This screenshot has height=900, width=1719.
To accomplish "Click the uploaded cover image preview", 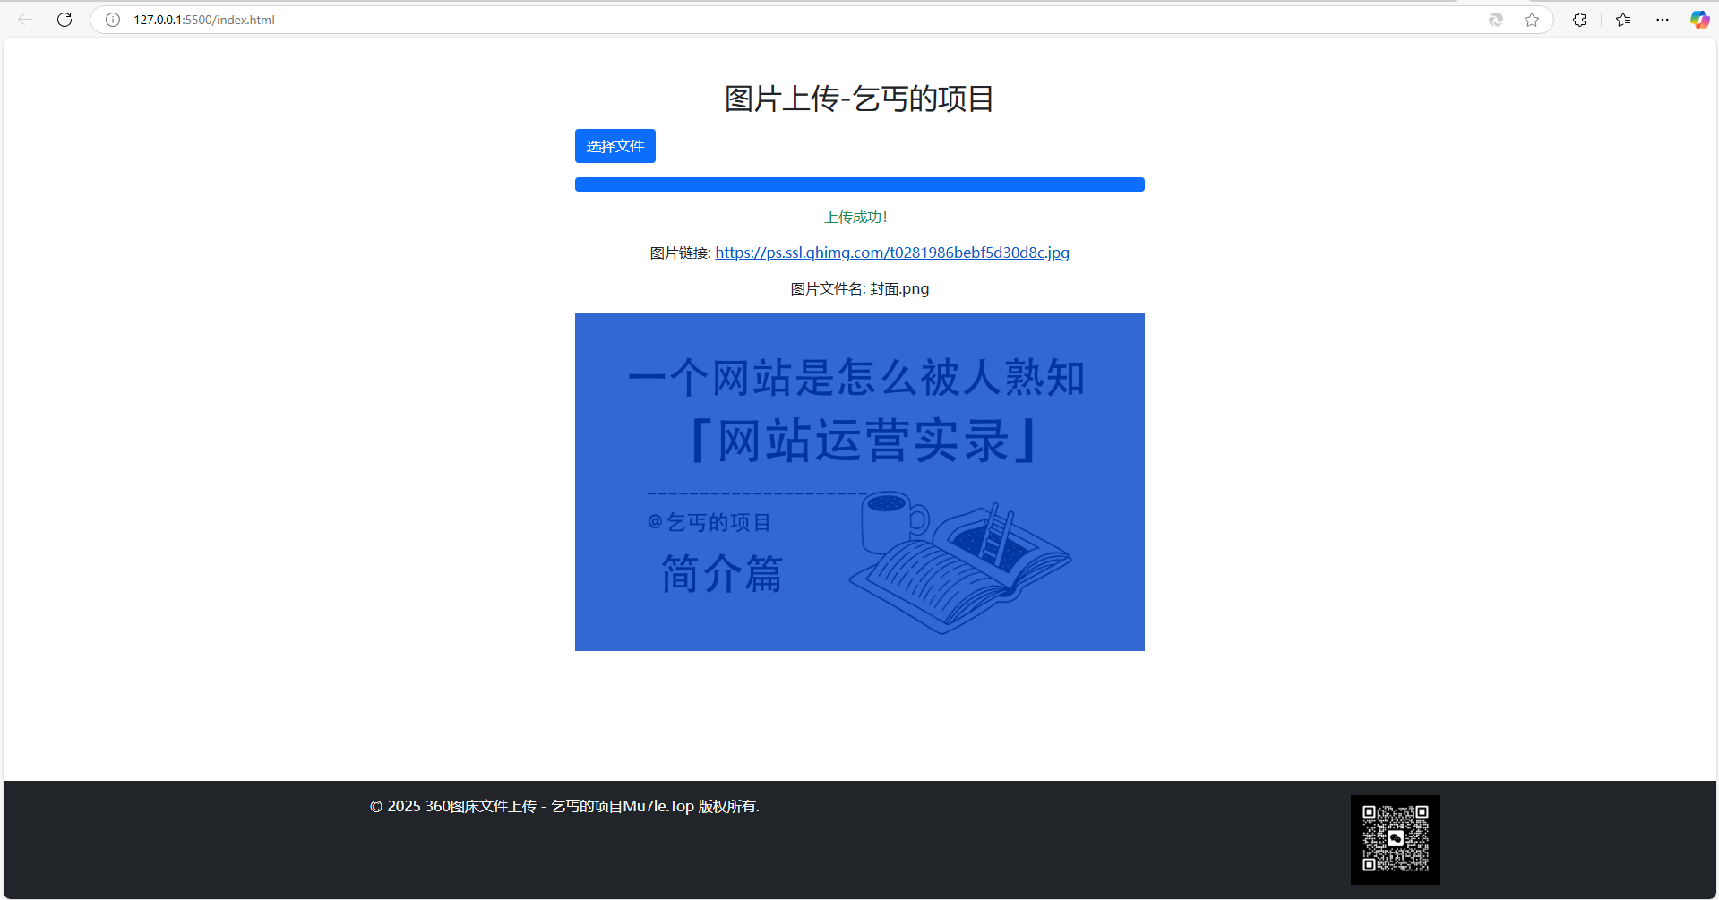I will (859, 482).
